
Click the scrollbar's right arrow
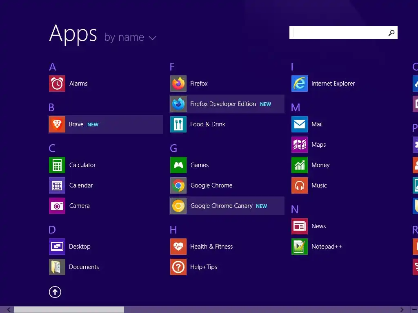click(402, 310)
